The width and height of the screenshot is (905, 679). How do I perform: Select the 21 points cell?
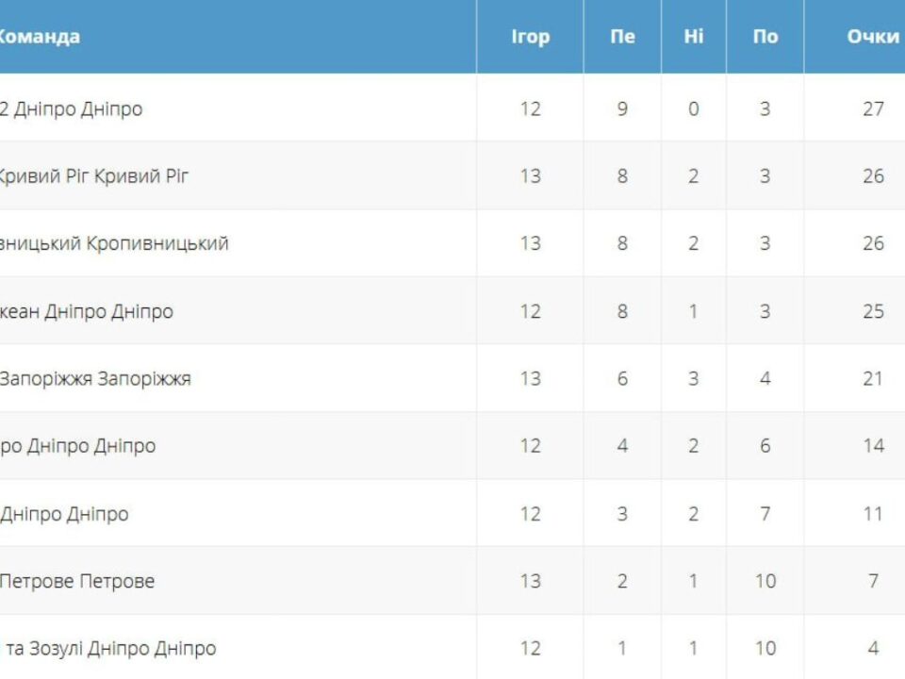coord(873,379)
